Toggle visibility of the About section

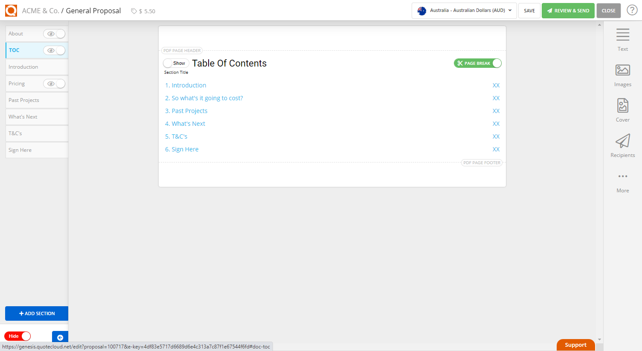click(x=54, y=33)
